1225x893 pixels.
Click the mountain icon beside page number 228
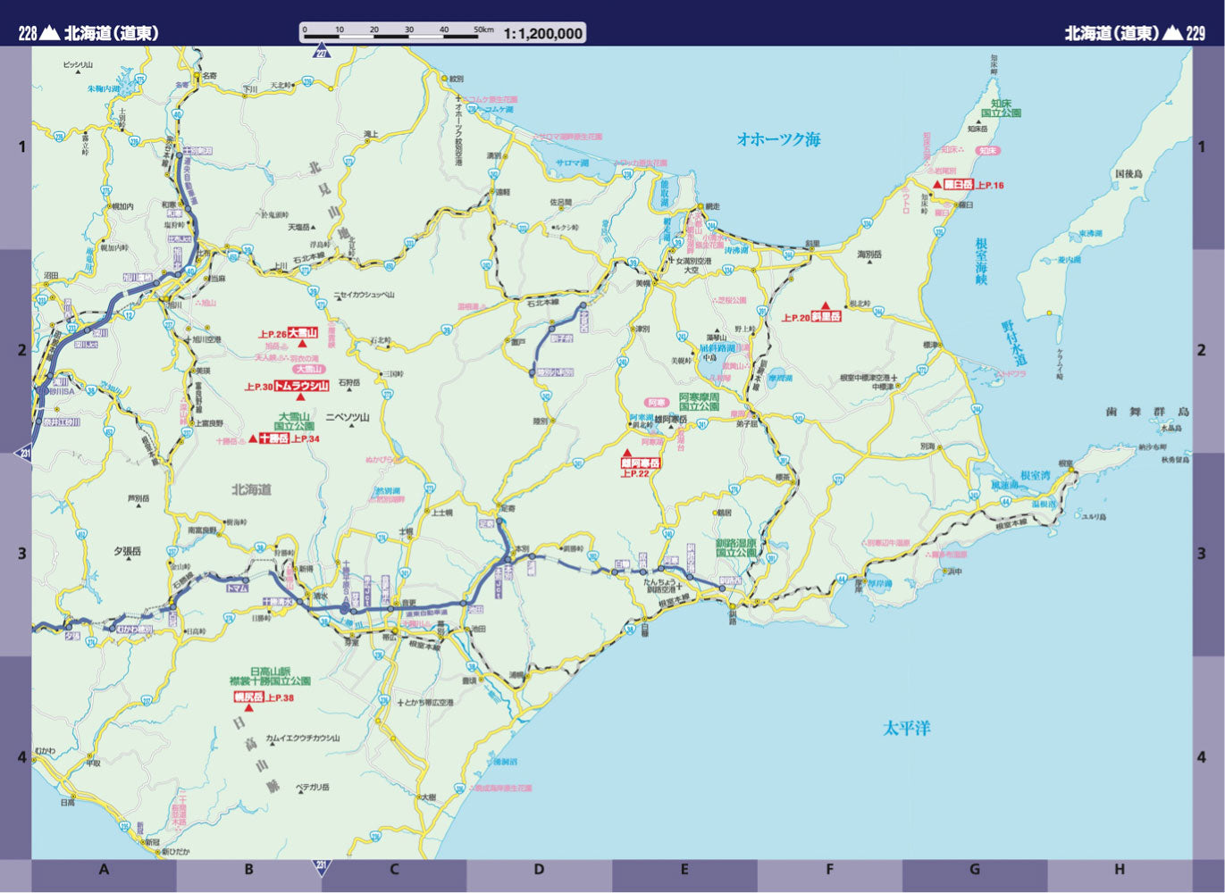[x=50, y=33]
